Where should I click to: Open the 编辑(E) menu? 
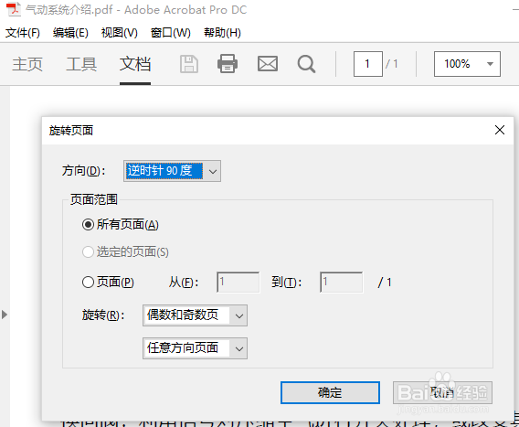tap(70, 33)
